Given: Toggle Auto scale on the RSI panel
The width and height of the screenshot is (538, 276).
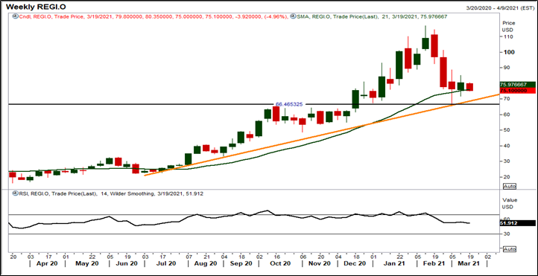Looking at the screenshot, I should pyautogui.click(x=510, y=249).
